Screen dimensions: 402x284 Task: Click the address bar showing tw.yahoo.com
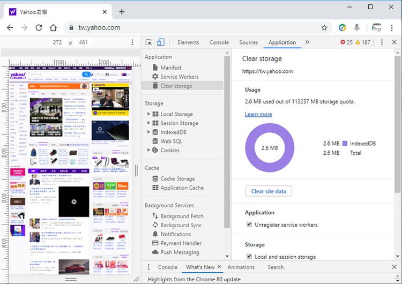pos(193,27)
